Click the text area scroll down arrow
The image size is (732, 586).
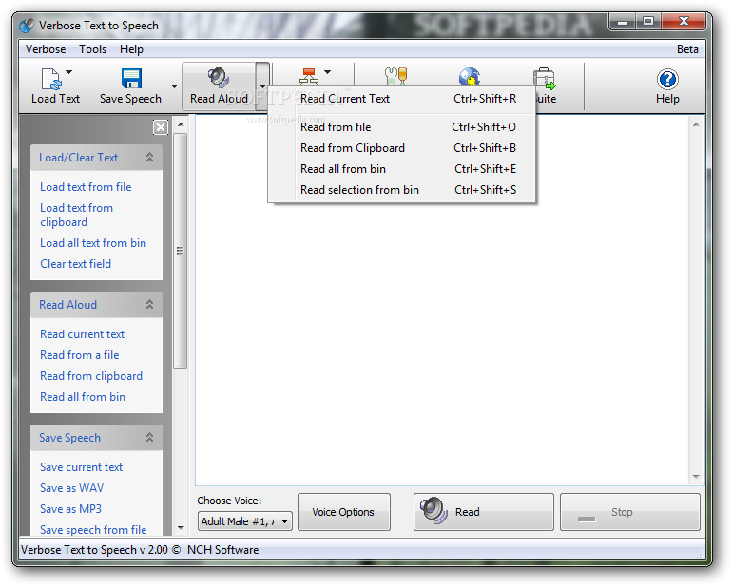point(696,477)
